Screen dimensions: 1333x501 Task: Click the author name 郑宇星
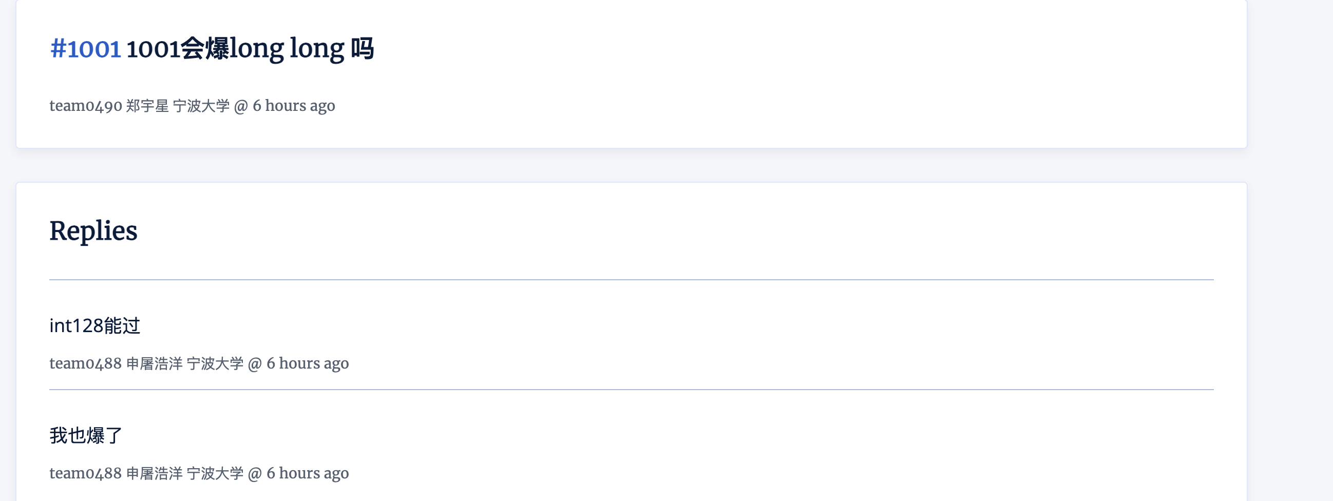tap(147, 106)
